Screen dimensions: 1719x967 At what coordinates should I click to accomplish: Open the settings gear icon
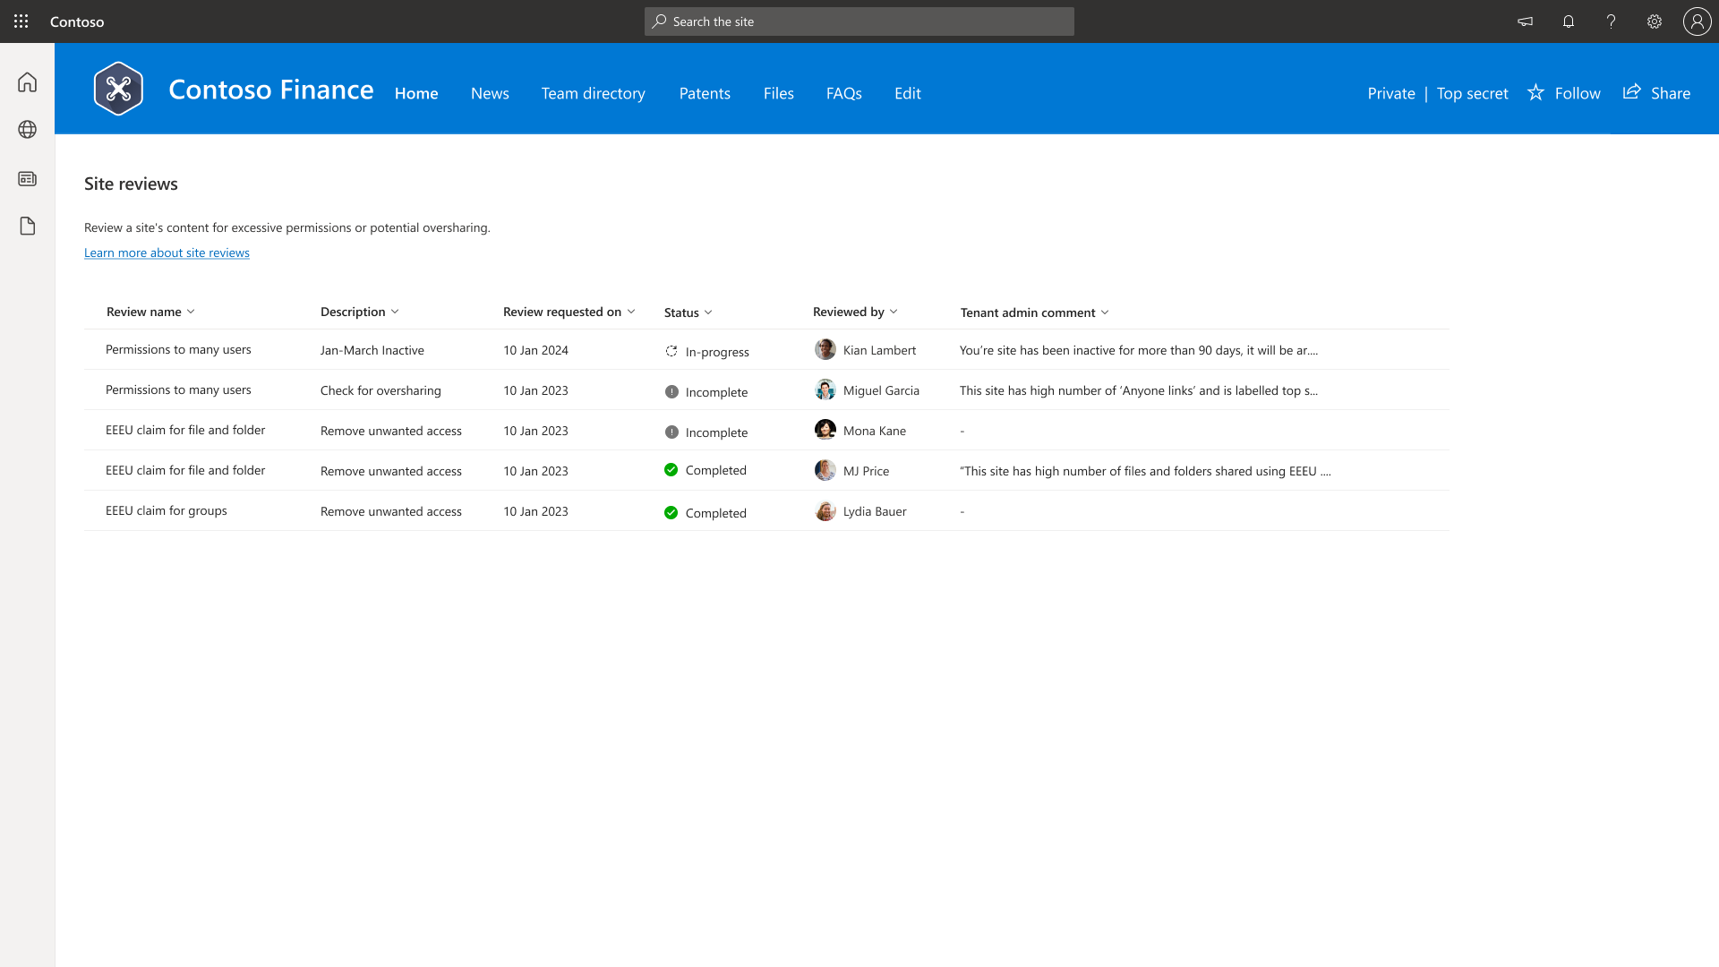(x=1655, y=21)
